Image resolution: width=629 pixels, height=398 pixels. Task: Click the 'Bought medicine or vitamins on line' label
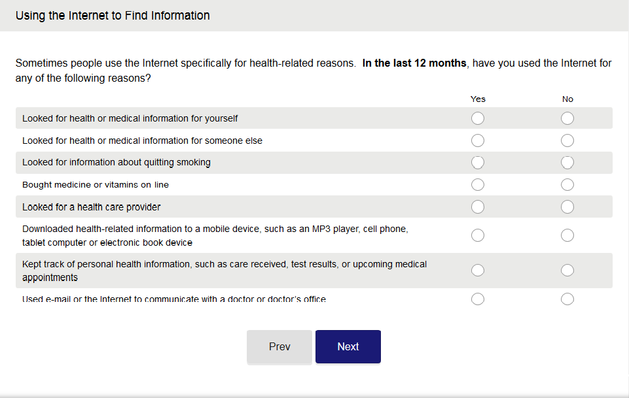(96, 185)
